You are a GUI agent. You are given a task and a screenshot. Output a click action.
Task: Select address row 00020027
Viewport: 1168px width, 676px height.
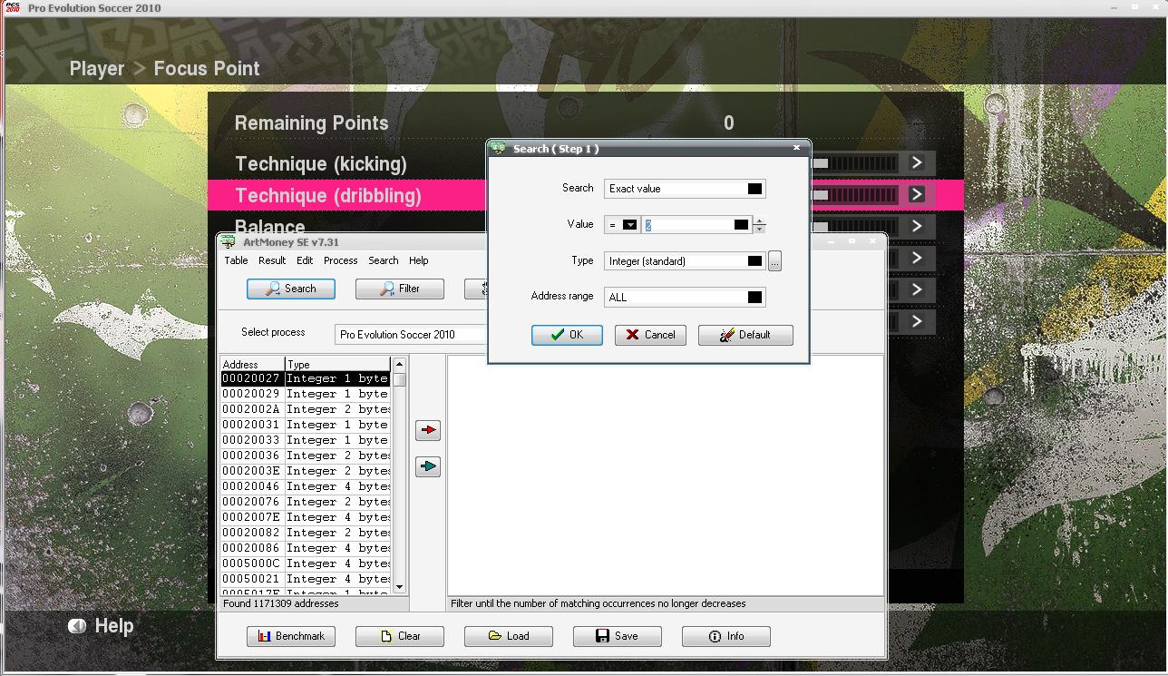tap(306, 378)
